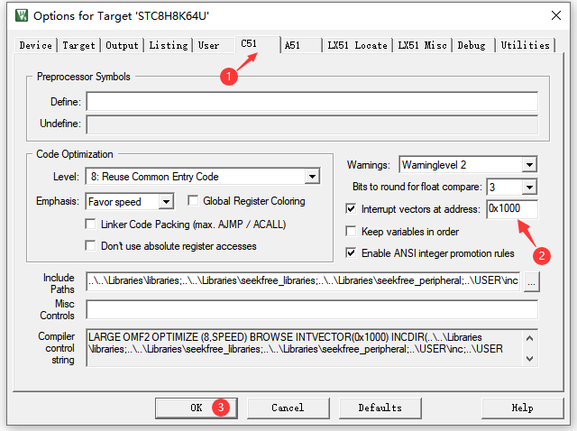Open the LX51 Locate tab
Viewport: 577px width, 431px height.
pyautogui.click(x=357, y=45)
